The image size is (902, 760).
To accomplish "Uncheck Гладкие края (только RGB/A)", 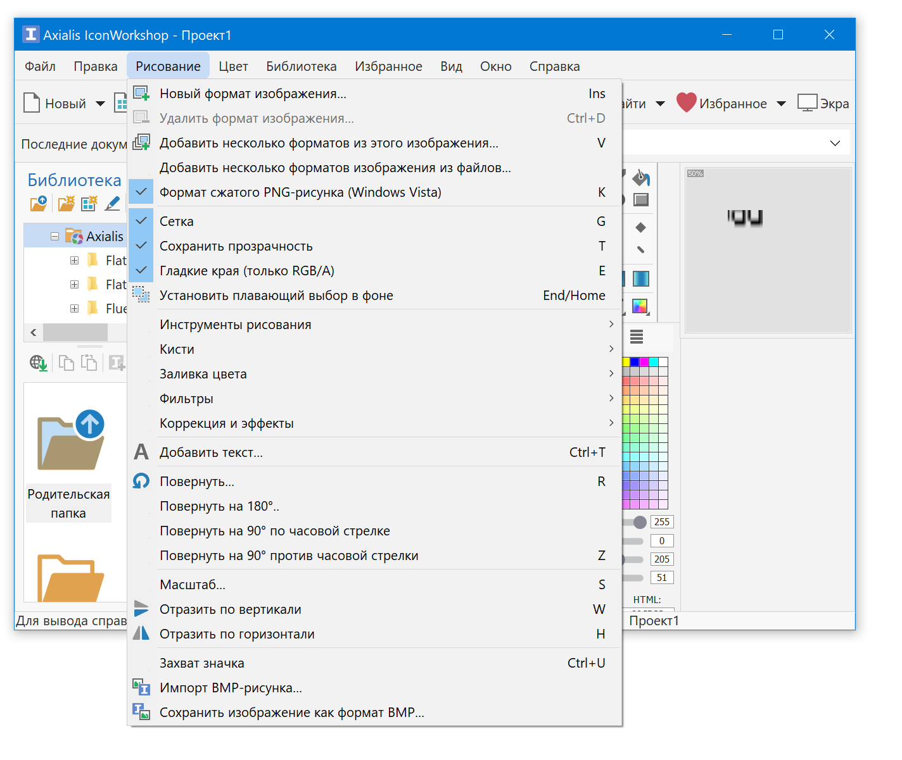I will coord(253,270).
